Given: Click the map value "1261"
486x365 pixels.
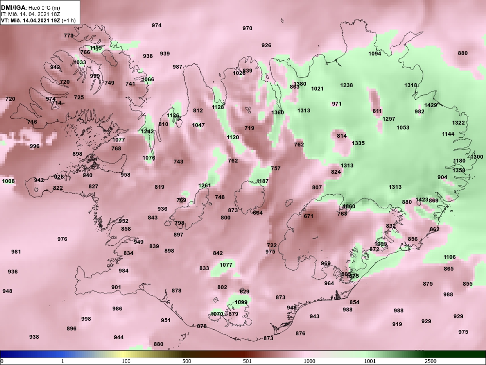Looking at the screenshot, I should click(204, 185).
